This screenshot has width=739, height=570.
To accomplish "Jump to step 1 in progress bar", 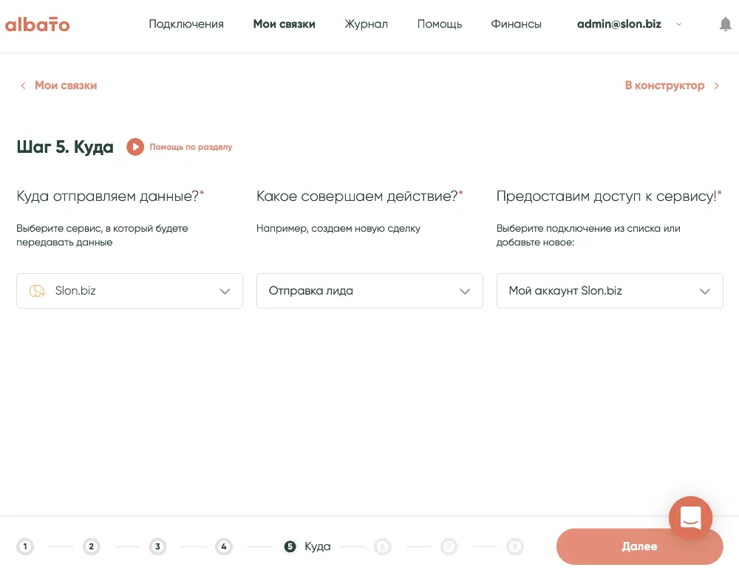I will click(x=25, y=546).
